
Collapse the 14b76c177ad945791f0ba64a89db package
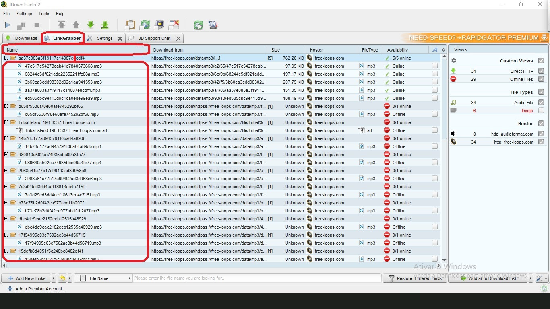click(6, 138)
